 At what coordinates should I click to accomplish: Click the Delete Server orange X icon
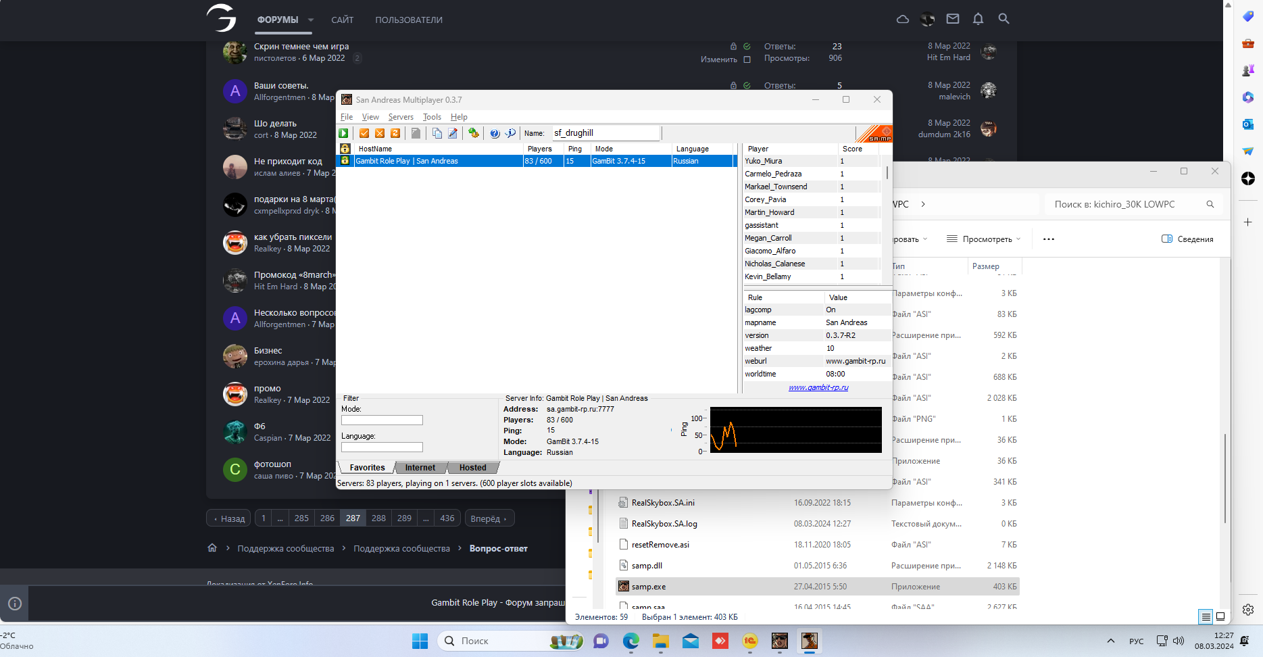tap(380, 133)
